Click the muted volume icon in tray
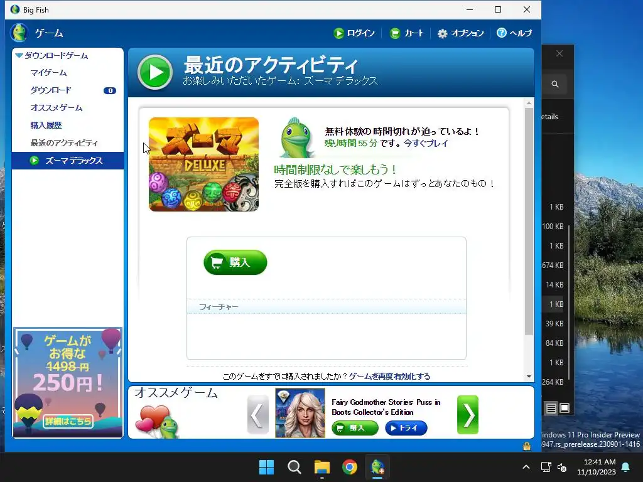Screen dimensions: 643x482 click(x=562, y=467)
